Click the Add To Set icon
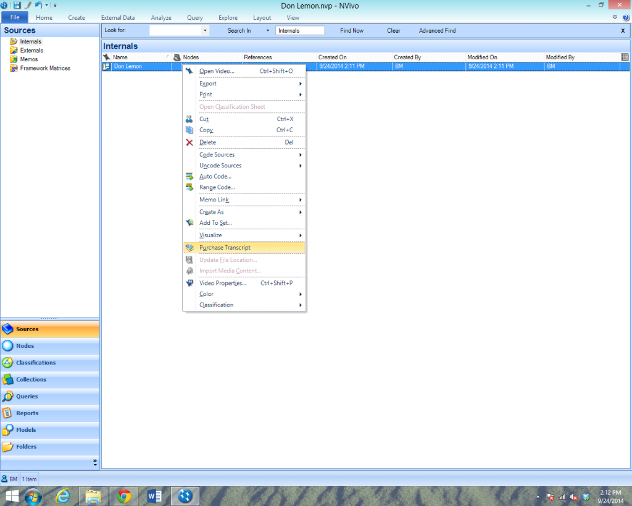Screen dimensions: 632x506 pos(189,223)
